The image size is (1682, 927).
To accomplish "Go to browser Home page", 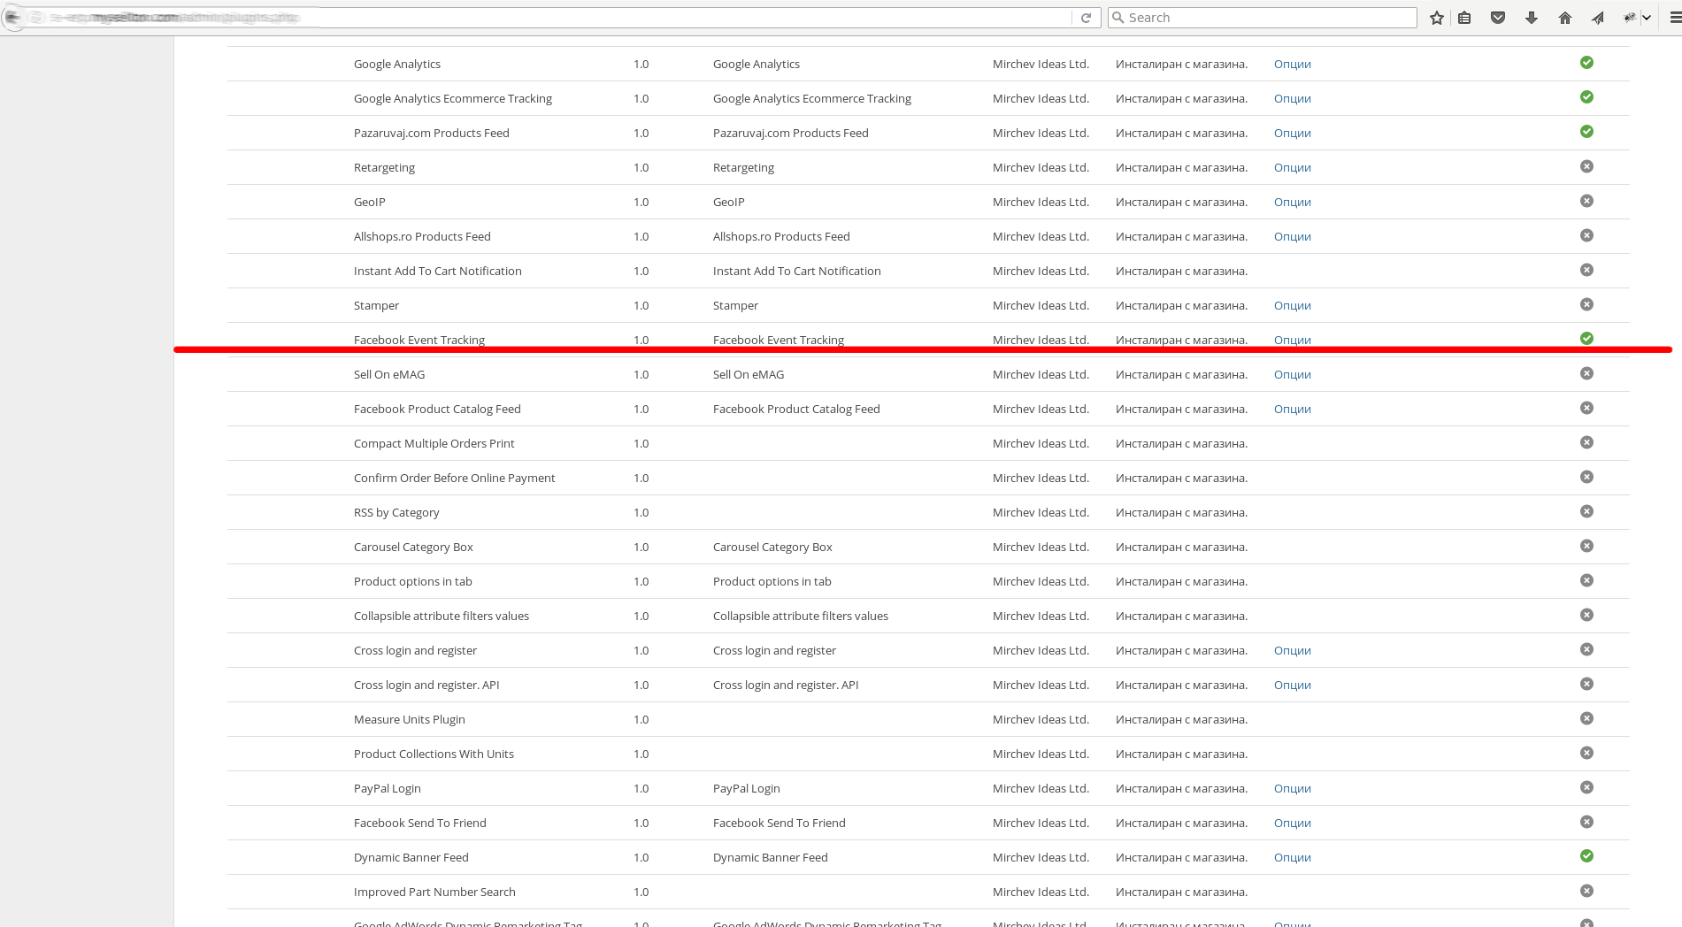I will click(x=1565, y=18).
